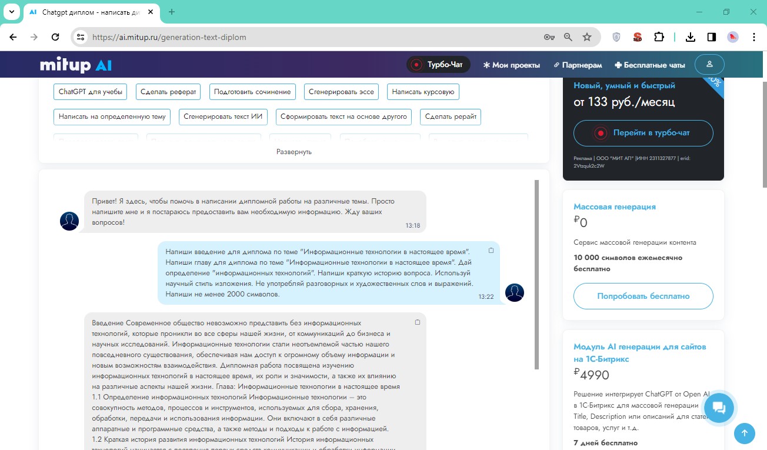Open the browser extensions puzzle icon
The height and width of the screenshot is (450, 767).
[659, 37]
